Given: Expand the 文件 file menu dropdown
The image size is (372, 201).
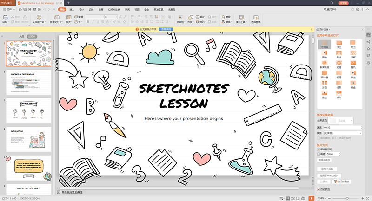Looking at the screenshot, I should 11,9.
